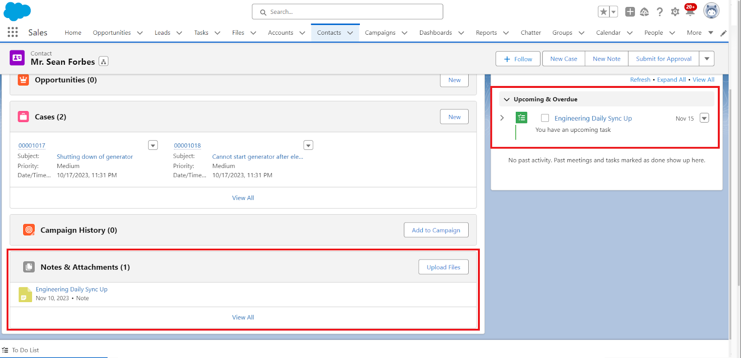
Task: Open the Help question mark icon
Action: click(x=659, y=12)
